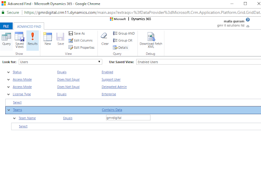Expand options for the License Type row

pyautogui.click(x=9, y=94)
